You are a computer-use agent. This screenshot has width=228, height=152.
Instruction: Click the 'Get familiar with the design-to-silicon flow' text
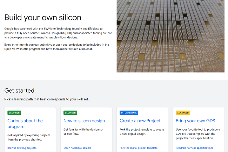[x=83, y=132]
